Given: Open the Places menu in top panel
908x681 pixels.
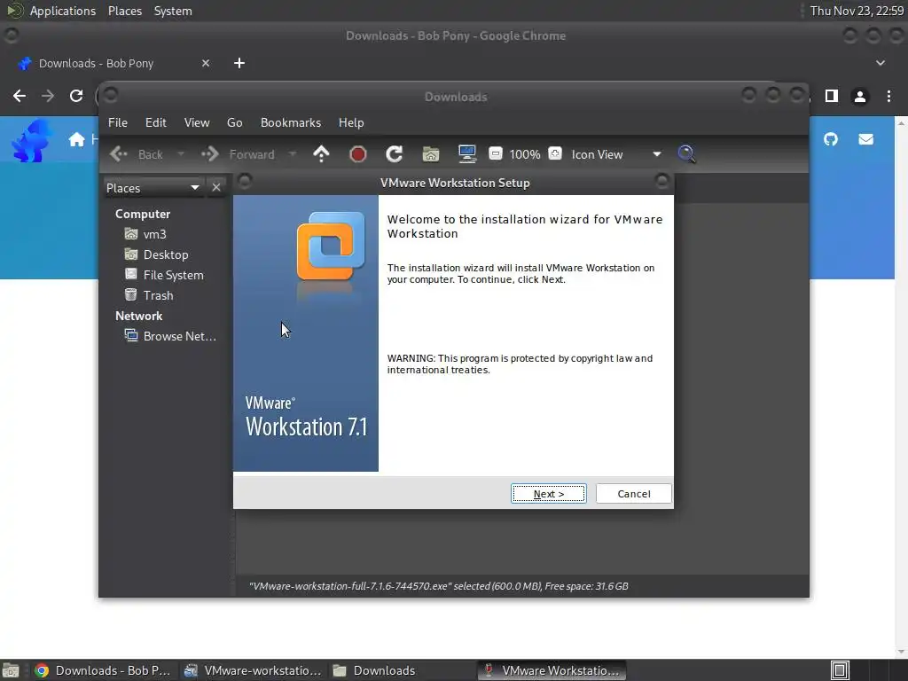Looking at the screenshot, I should (125, 11).
